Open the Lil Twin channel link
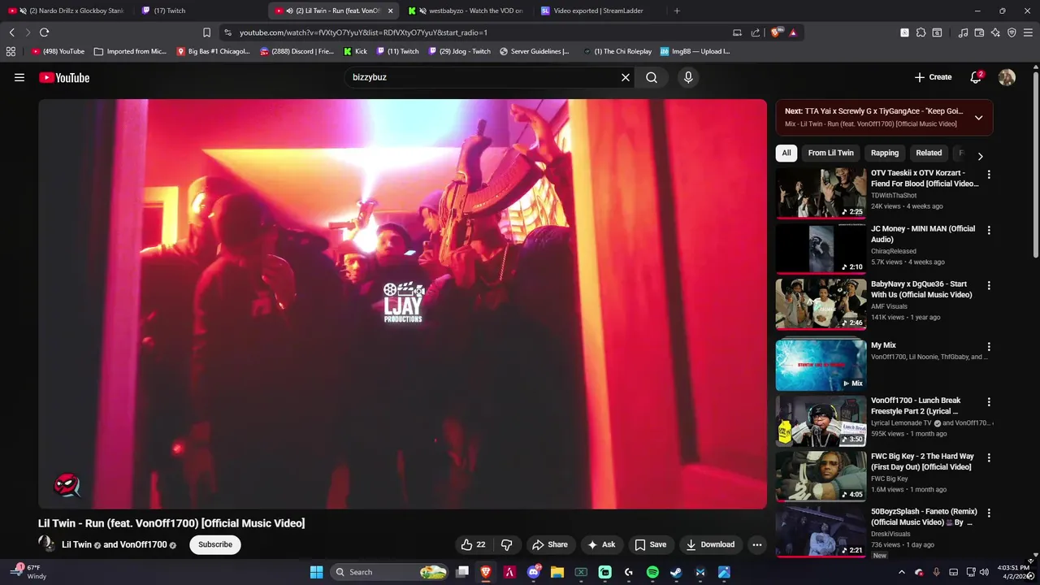1040x585 pixels. tap(76, 544)
